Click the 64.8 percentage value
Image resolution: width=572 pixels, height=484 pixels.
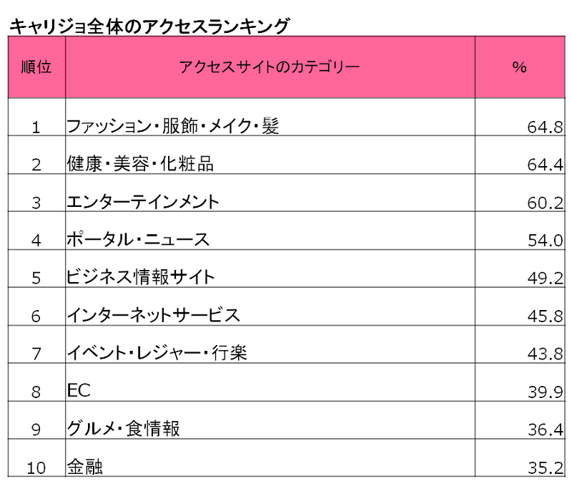(547, 128)
